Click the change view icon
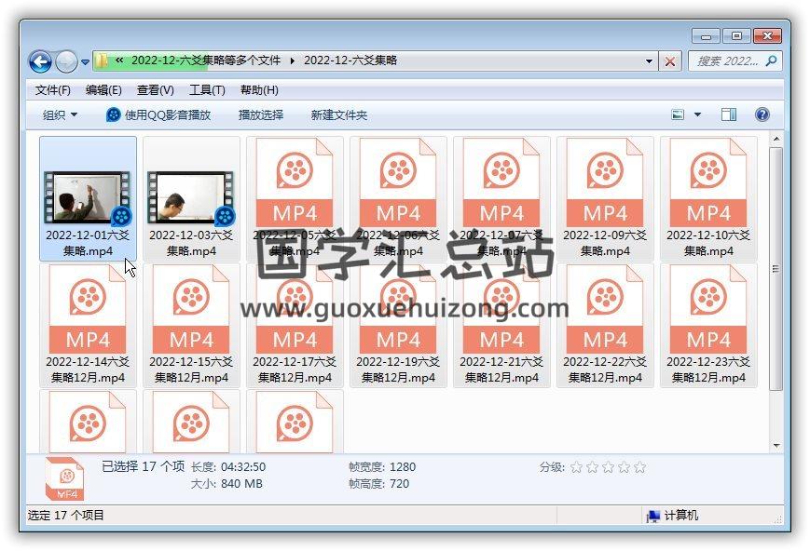This screenshot has width=810, height=551. (x=679, y=114)
